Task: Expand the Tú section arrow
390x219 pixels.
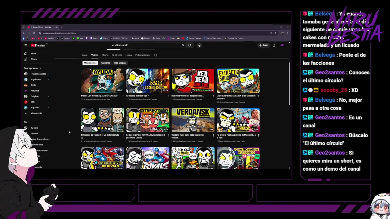Action: [x=29, y=122]
